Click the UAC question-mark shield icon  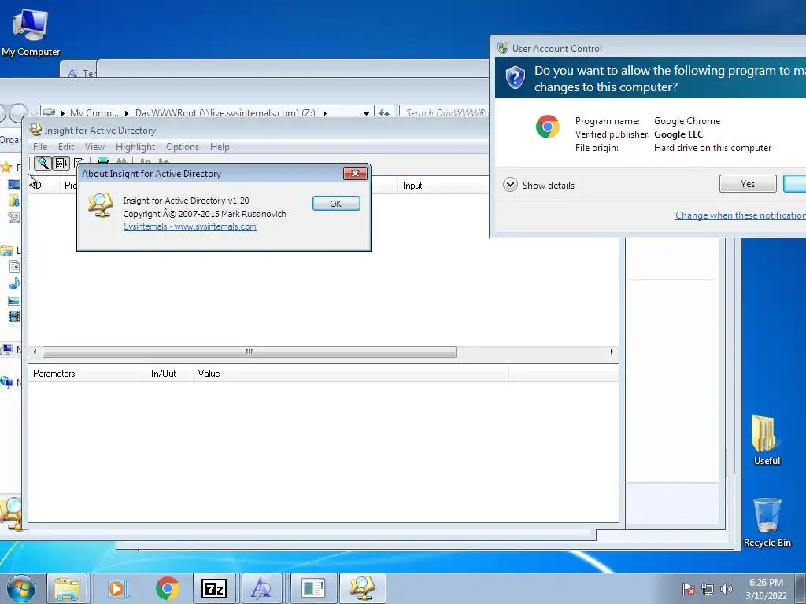(x=515, y=78)
